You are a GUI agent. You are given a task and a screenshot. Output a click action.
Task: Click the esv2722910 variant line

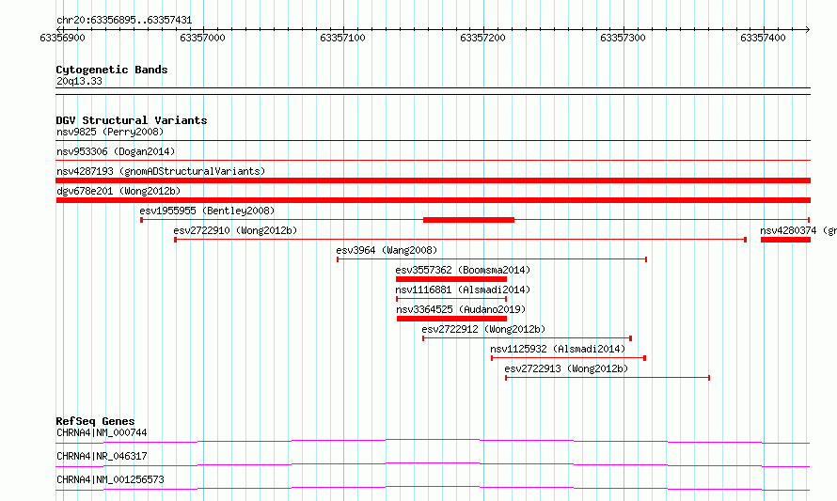tap(460, 240)
